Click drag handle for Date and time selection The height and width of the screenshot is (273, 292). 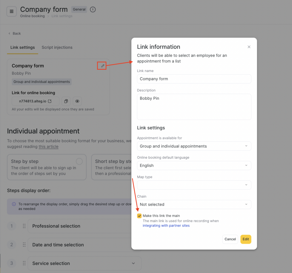[24, 245]
